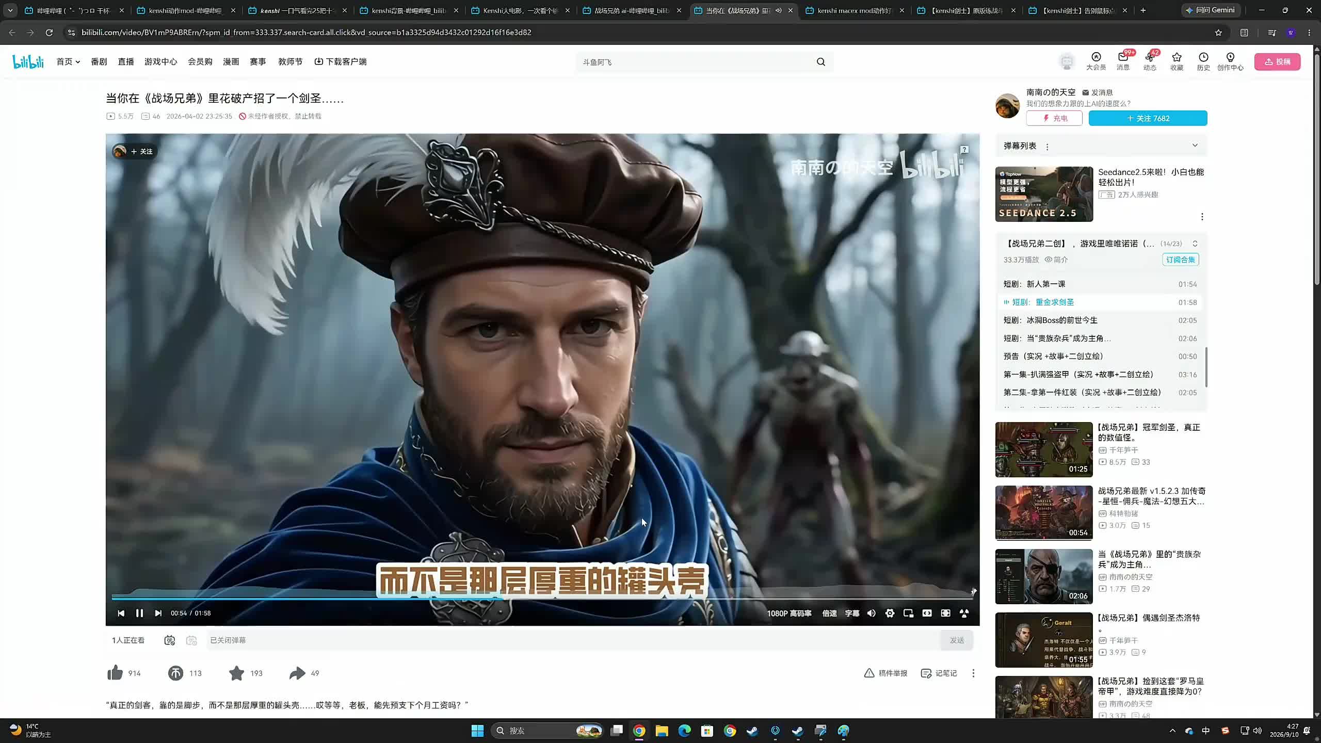Expand the 弹幕列表 panel chevron
Screen dimensions: 1321x743
[1195, 146]
